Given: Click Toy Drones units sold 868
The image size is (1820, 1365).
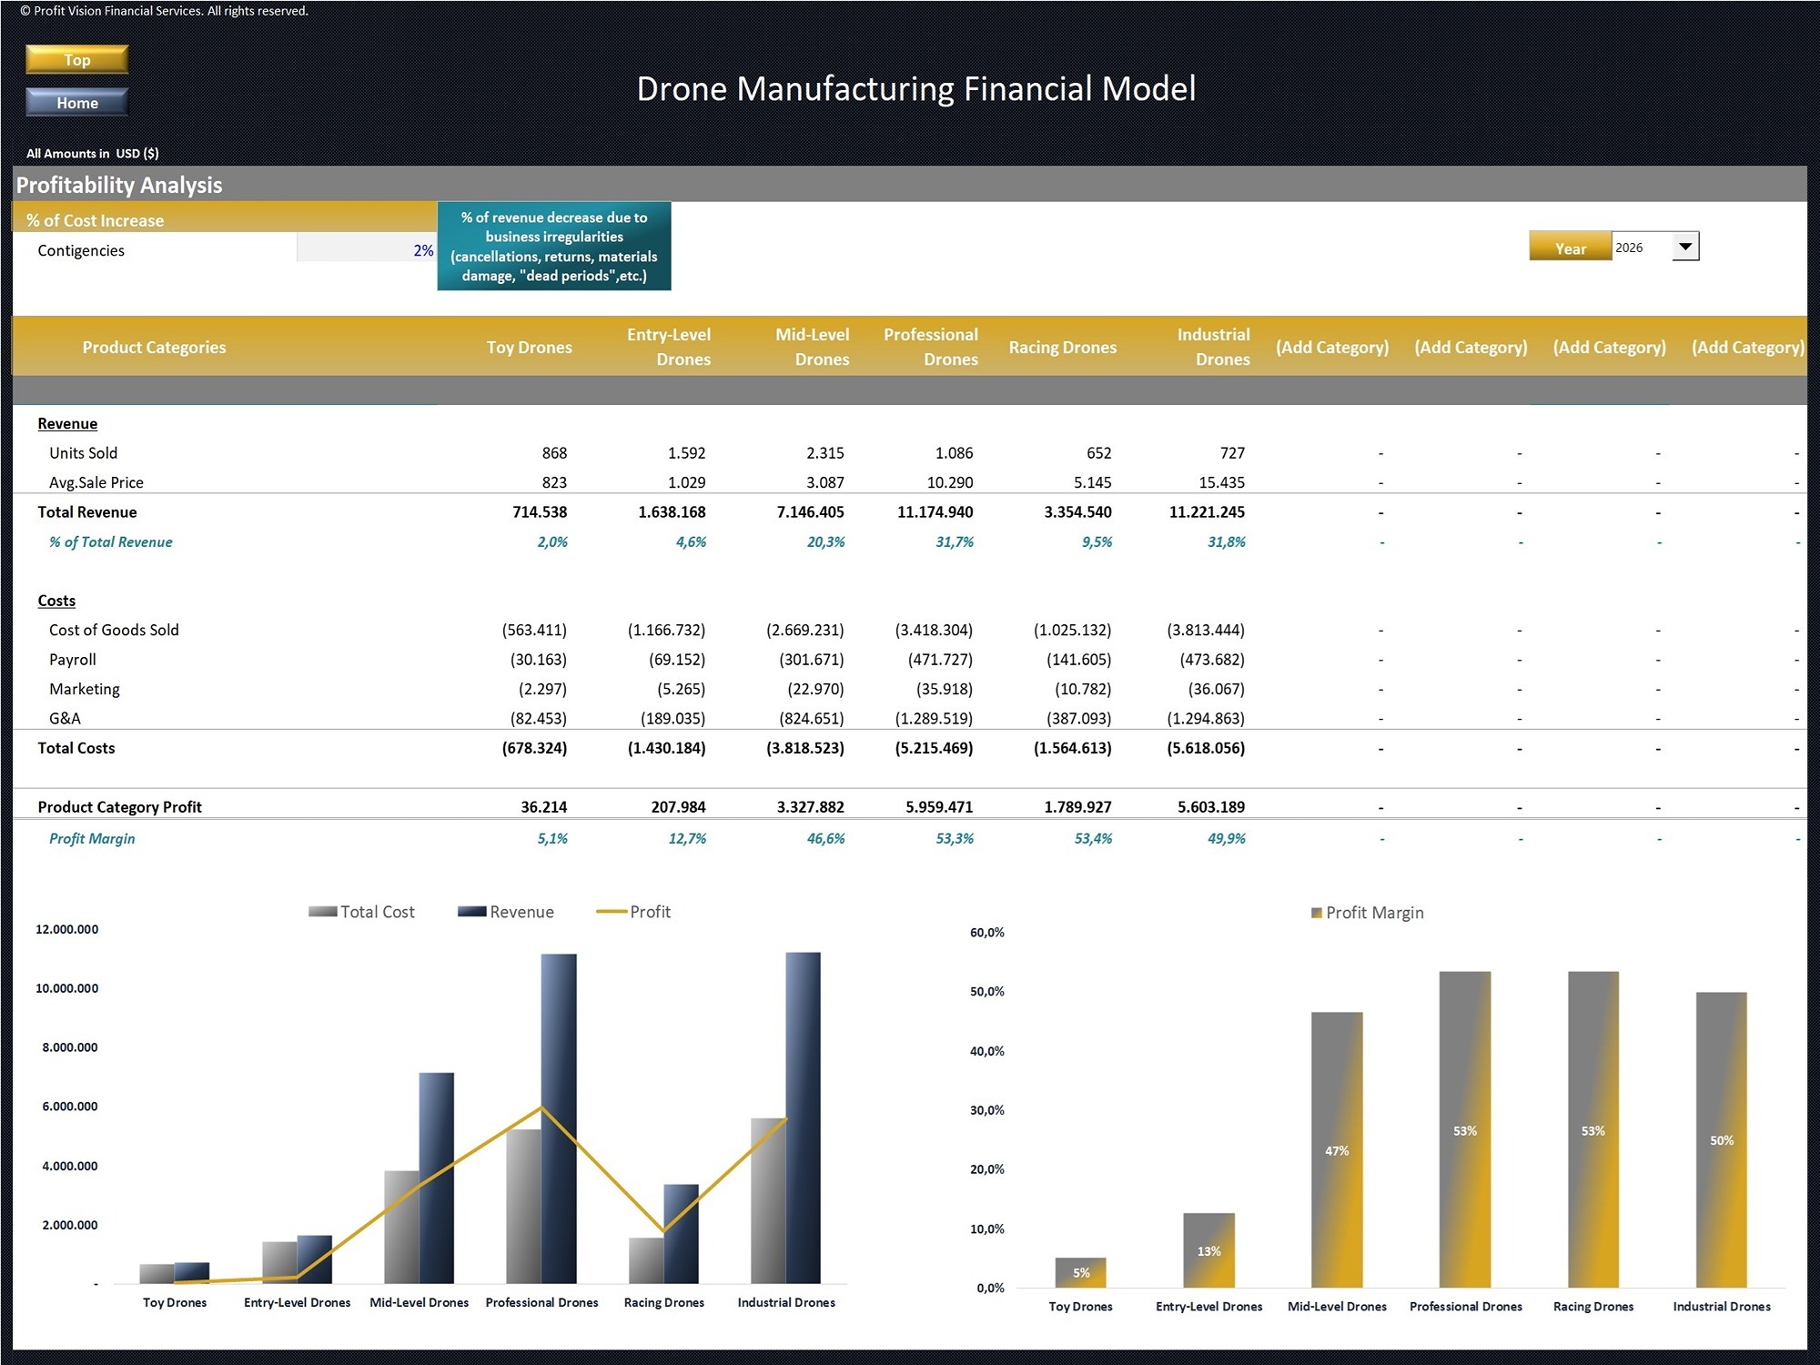Looking at the screenshot, I should 554,453.
